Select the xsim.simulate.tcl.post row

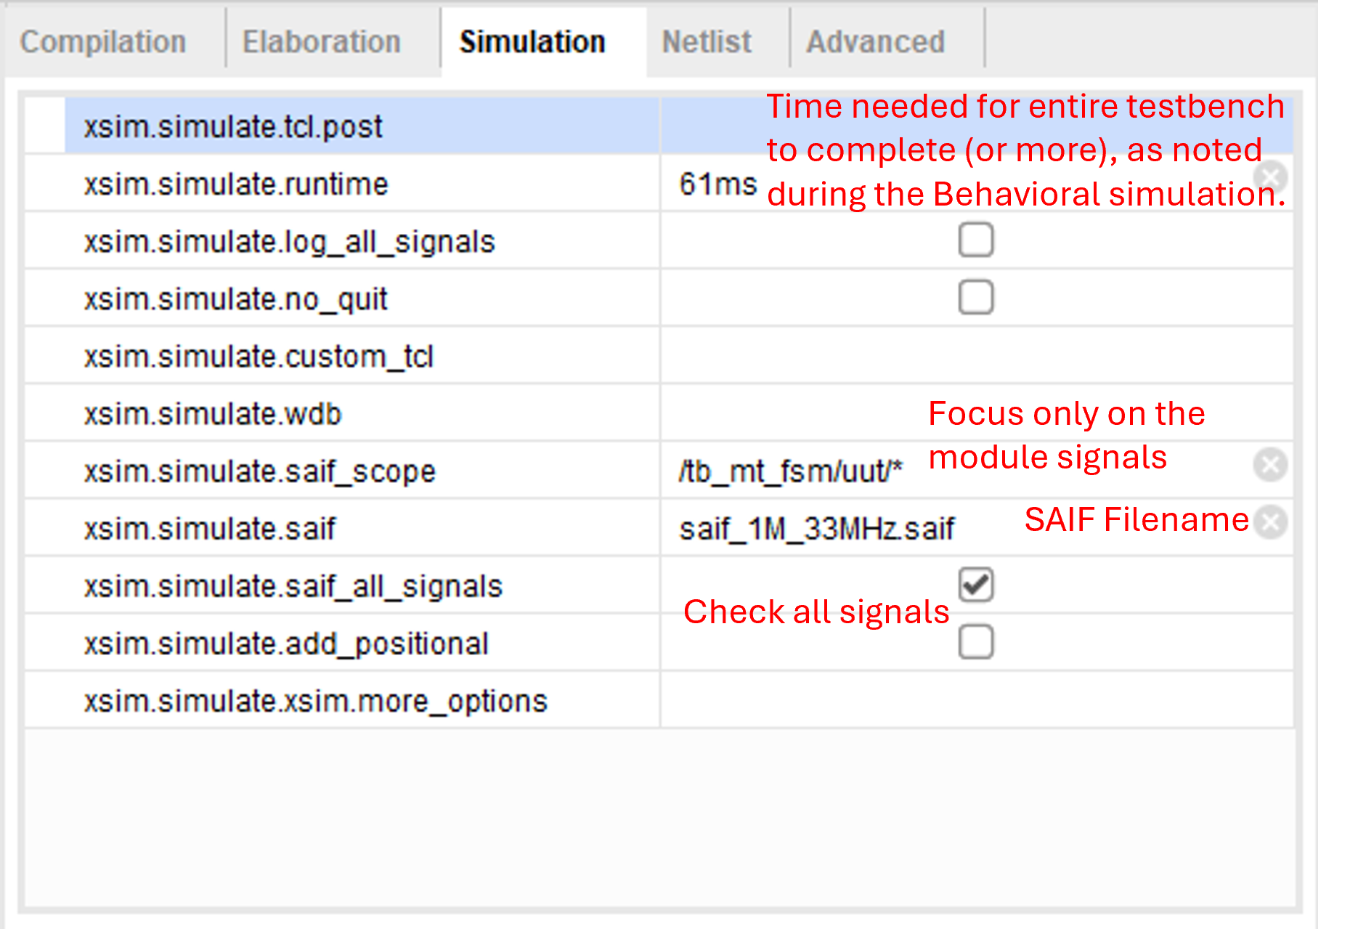(x=659, y=126)
